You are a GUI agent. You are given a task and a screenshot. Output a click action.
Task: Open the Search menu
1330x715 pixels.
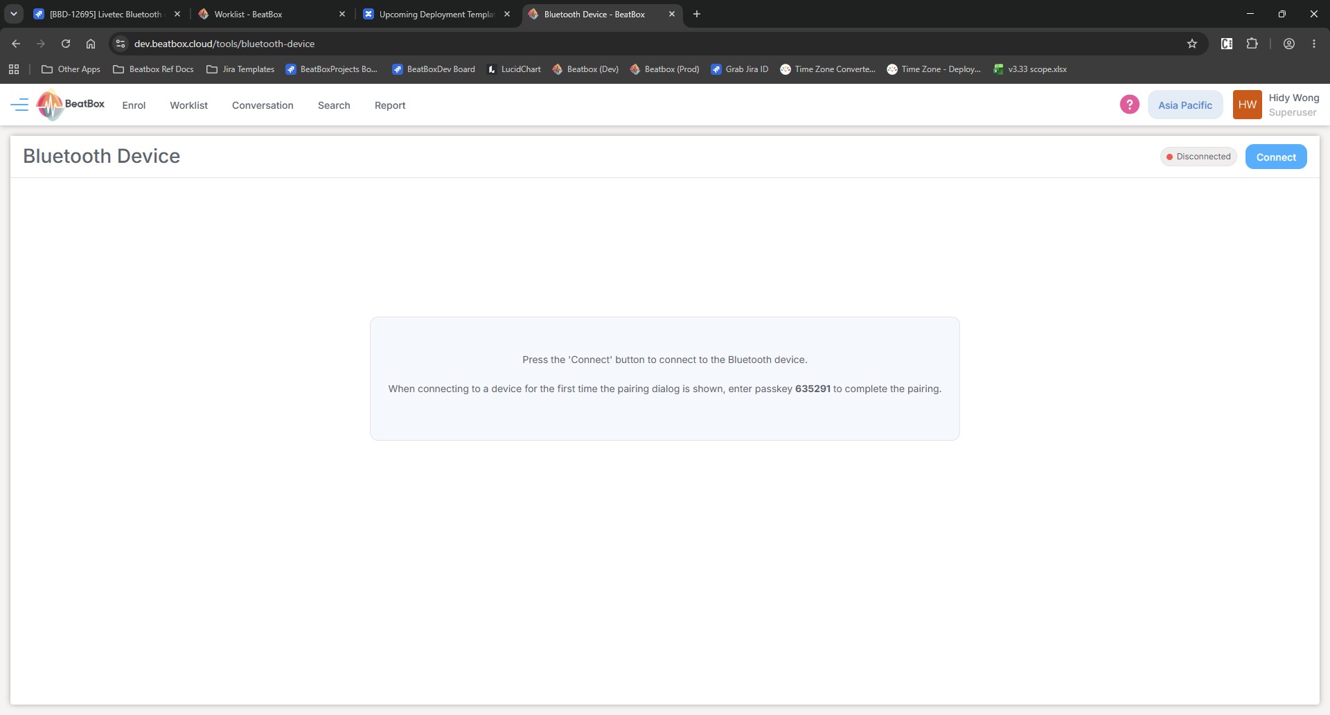tap(334, 105)
